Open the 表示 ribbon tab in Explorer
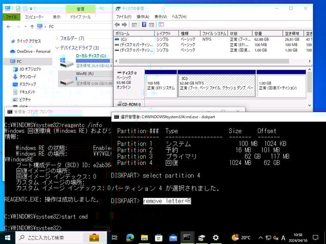Image resolution: width=326 pixels, height=244 pixels. (x=56, y=17)
